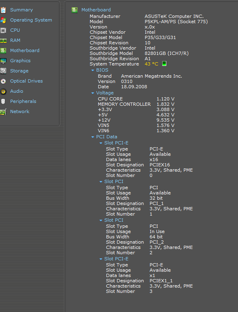Click the CPU chip icon

(x=3, y=30)
